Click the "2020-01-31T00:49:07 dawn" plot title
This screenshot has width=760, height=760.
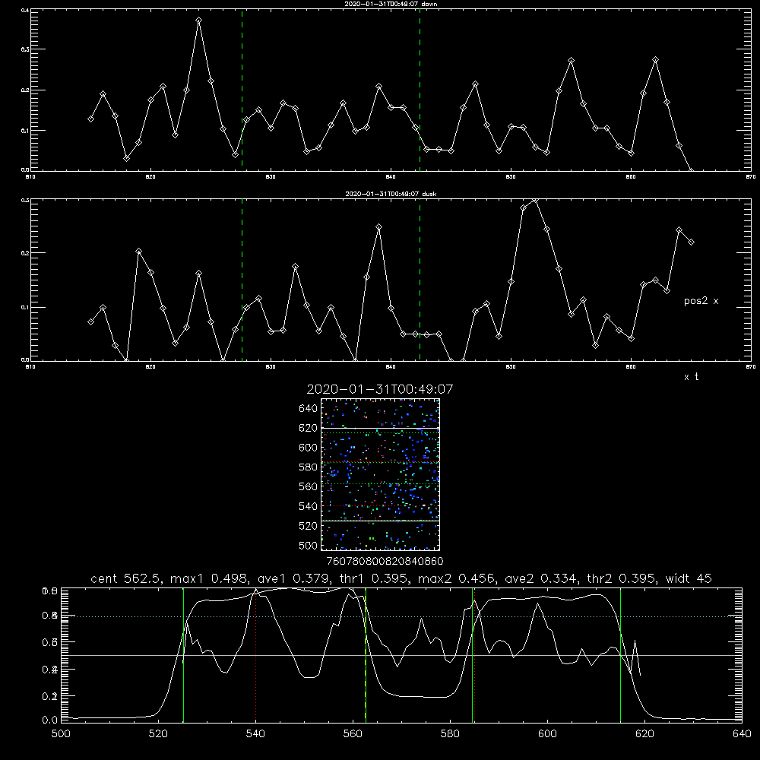(391, 4)
